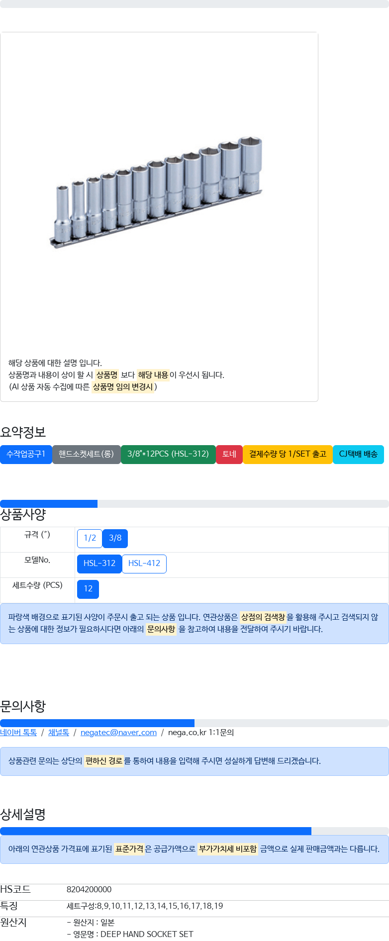Click the 핸드소켓세트(롱) gray tag
The width and height of the screenshot is (389, 941).
(x=86, y=454)
